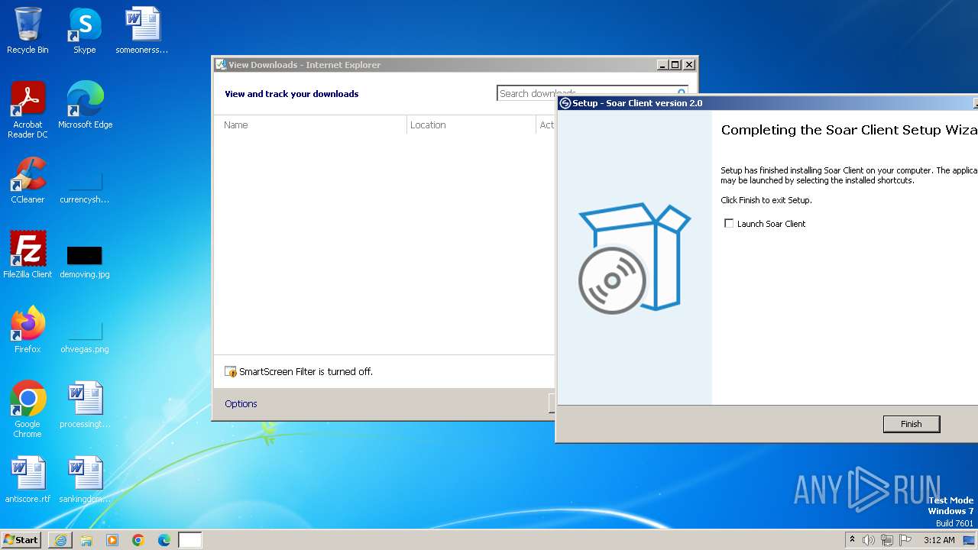
Task: Open the network tray icon
Action: point(887,540)
